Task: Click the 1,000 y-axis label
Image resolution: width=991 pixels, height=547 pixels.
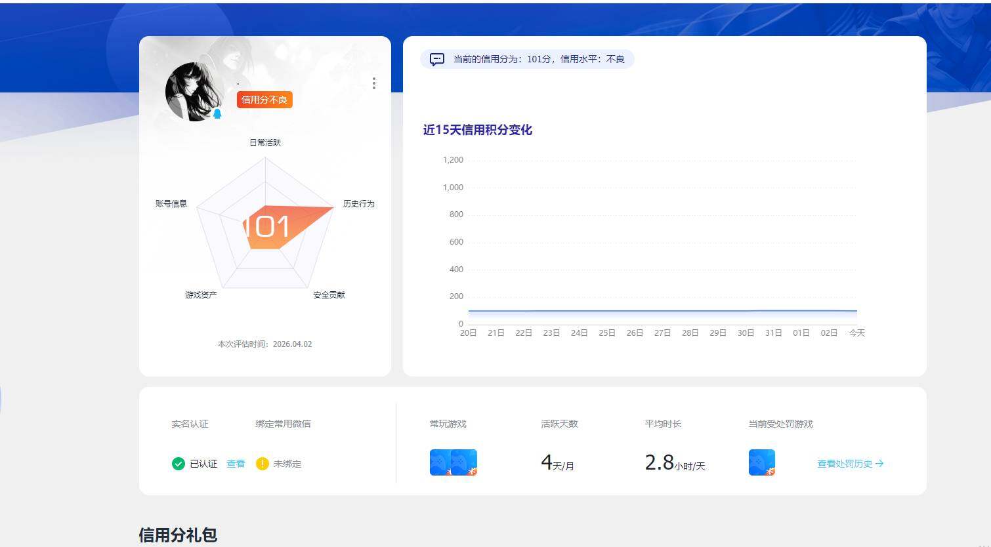Action: 453,188
